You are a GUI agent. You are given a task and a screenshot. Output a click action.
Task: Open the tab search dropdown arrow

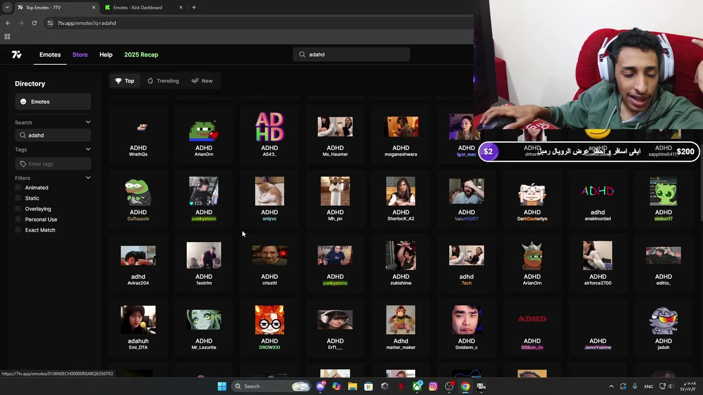click(x=7, y=7)
